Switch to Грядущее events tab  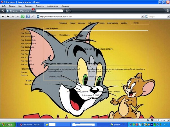pos(51,35)
